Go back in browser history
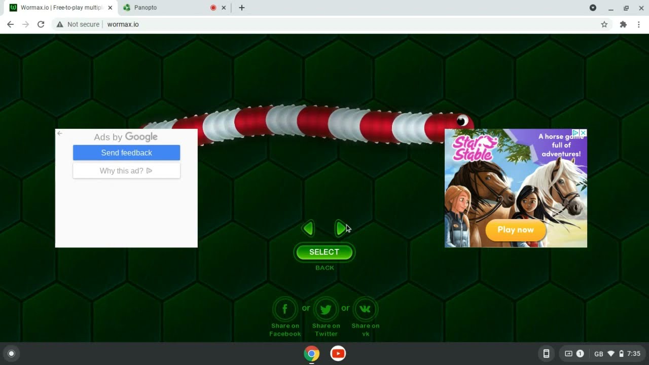 click(x=10, y=24)
